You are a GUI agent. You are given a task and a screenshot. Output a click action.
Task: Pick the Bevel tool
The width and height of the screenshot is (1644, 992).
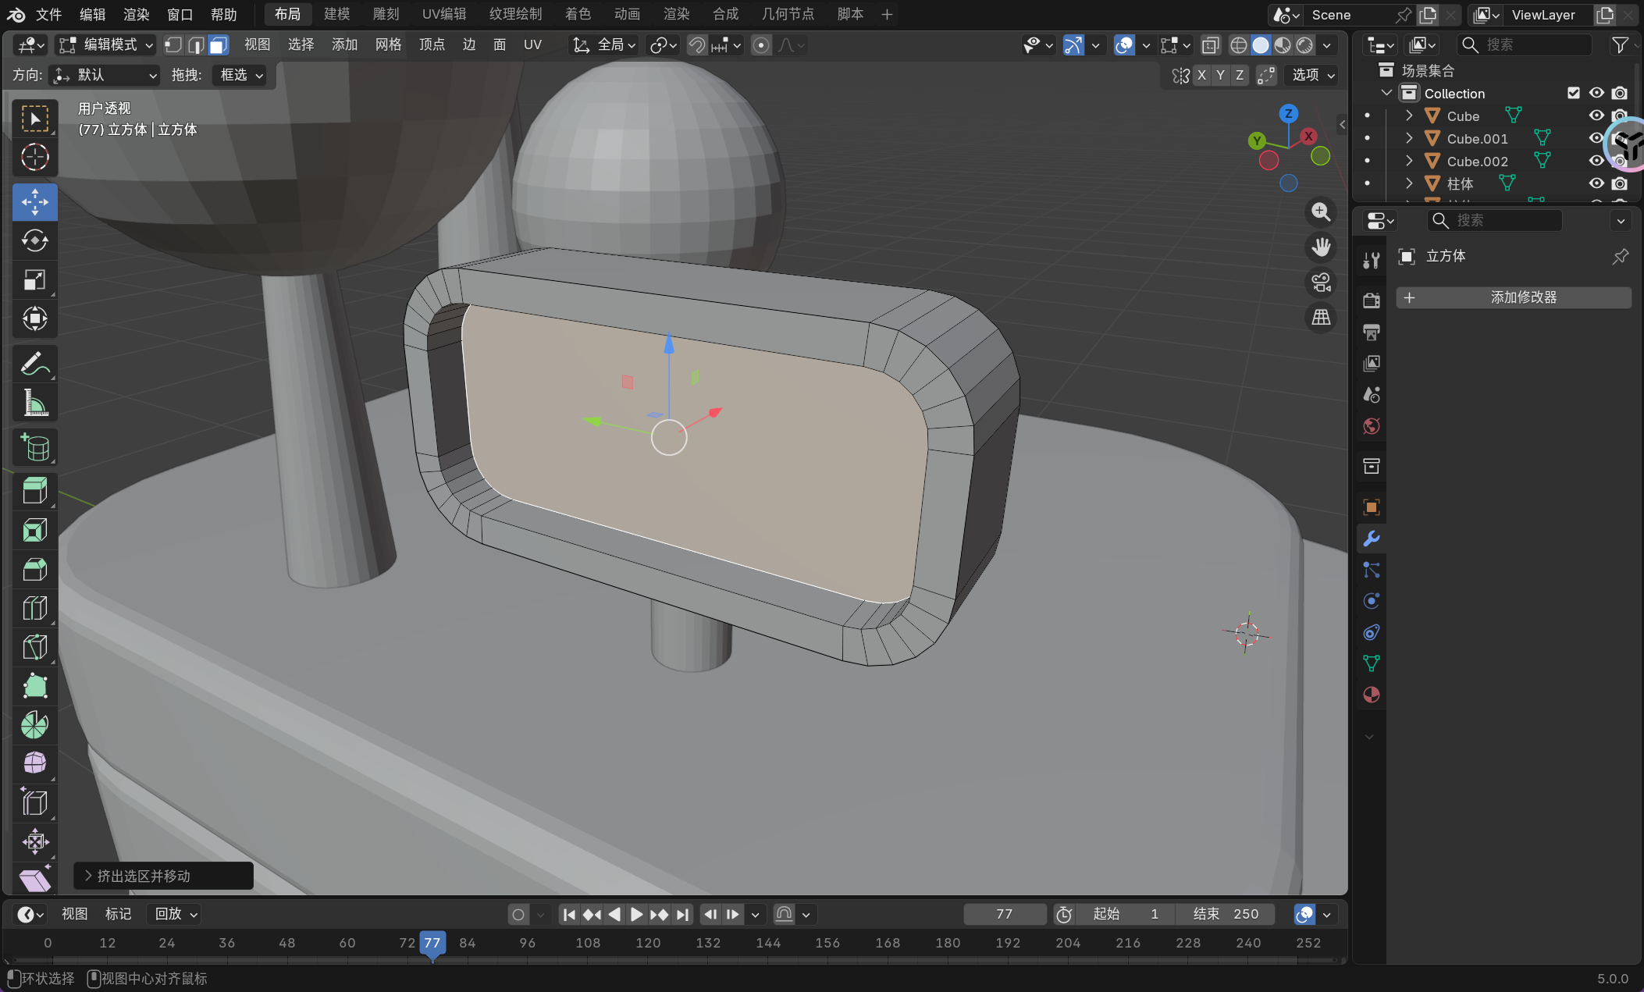tap(34, 569)
